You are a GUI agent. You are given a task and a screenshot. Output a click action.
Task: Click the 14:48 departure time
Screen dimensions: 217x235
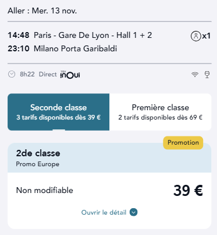(x=19, y=36)
